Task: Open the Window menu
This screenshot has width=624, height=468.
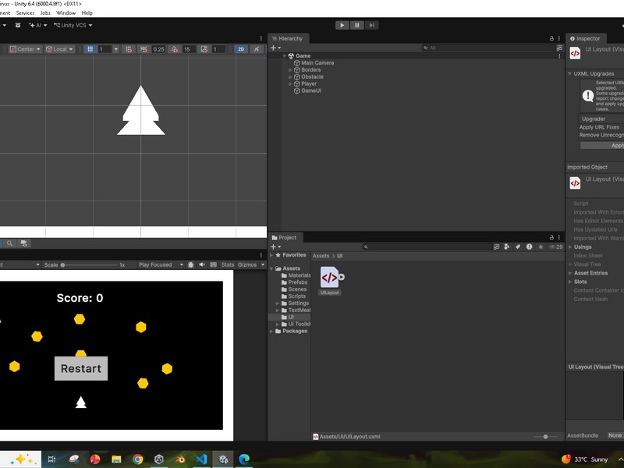Action: tap(66, 12)
